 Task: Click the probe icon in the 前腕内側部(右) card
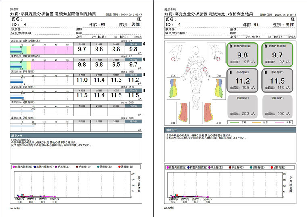266,46
